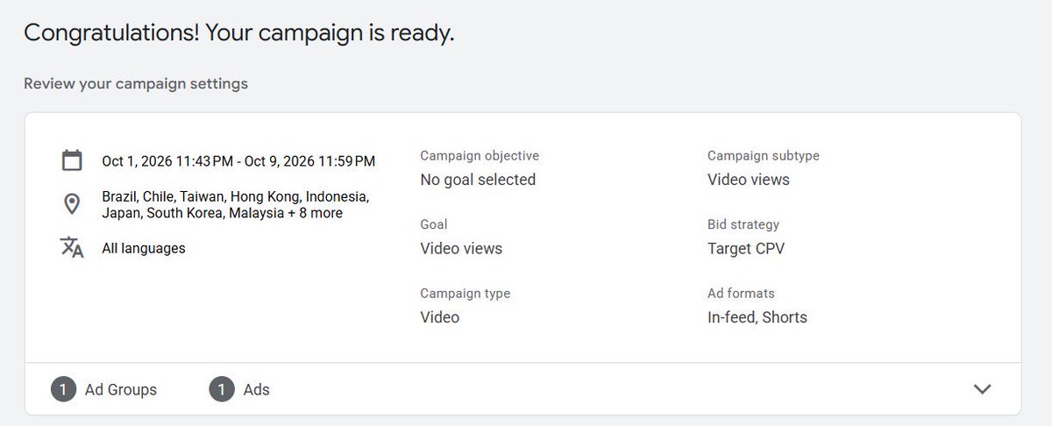The image size is (1052, 426).
Task: Click the 'In-feed, Shorts' value
Action: click(x=757, y=317)
